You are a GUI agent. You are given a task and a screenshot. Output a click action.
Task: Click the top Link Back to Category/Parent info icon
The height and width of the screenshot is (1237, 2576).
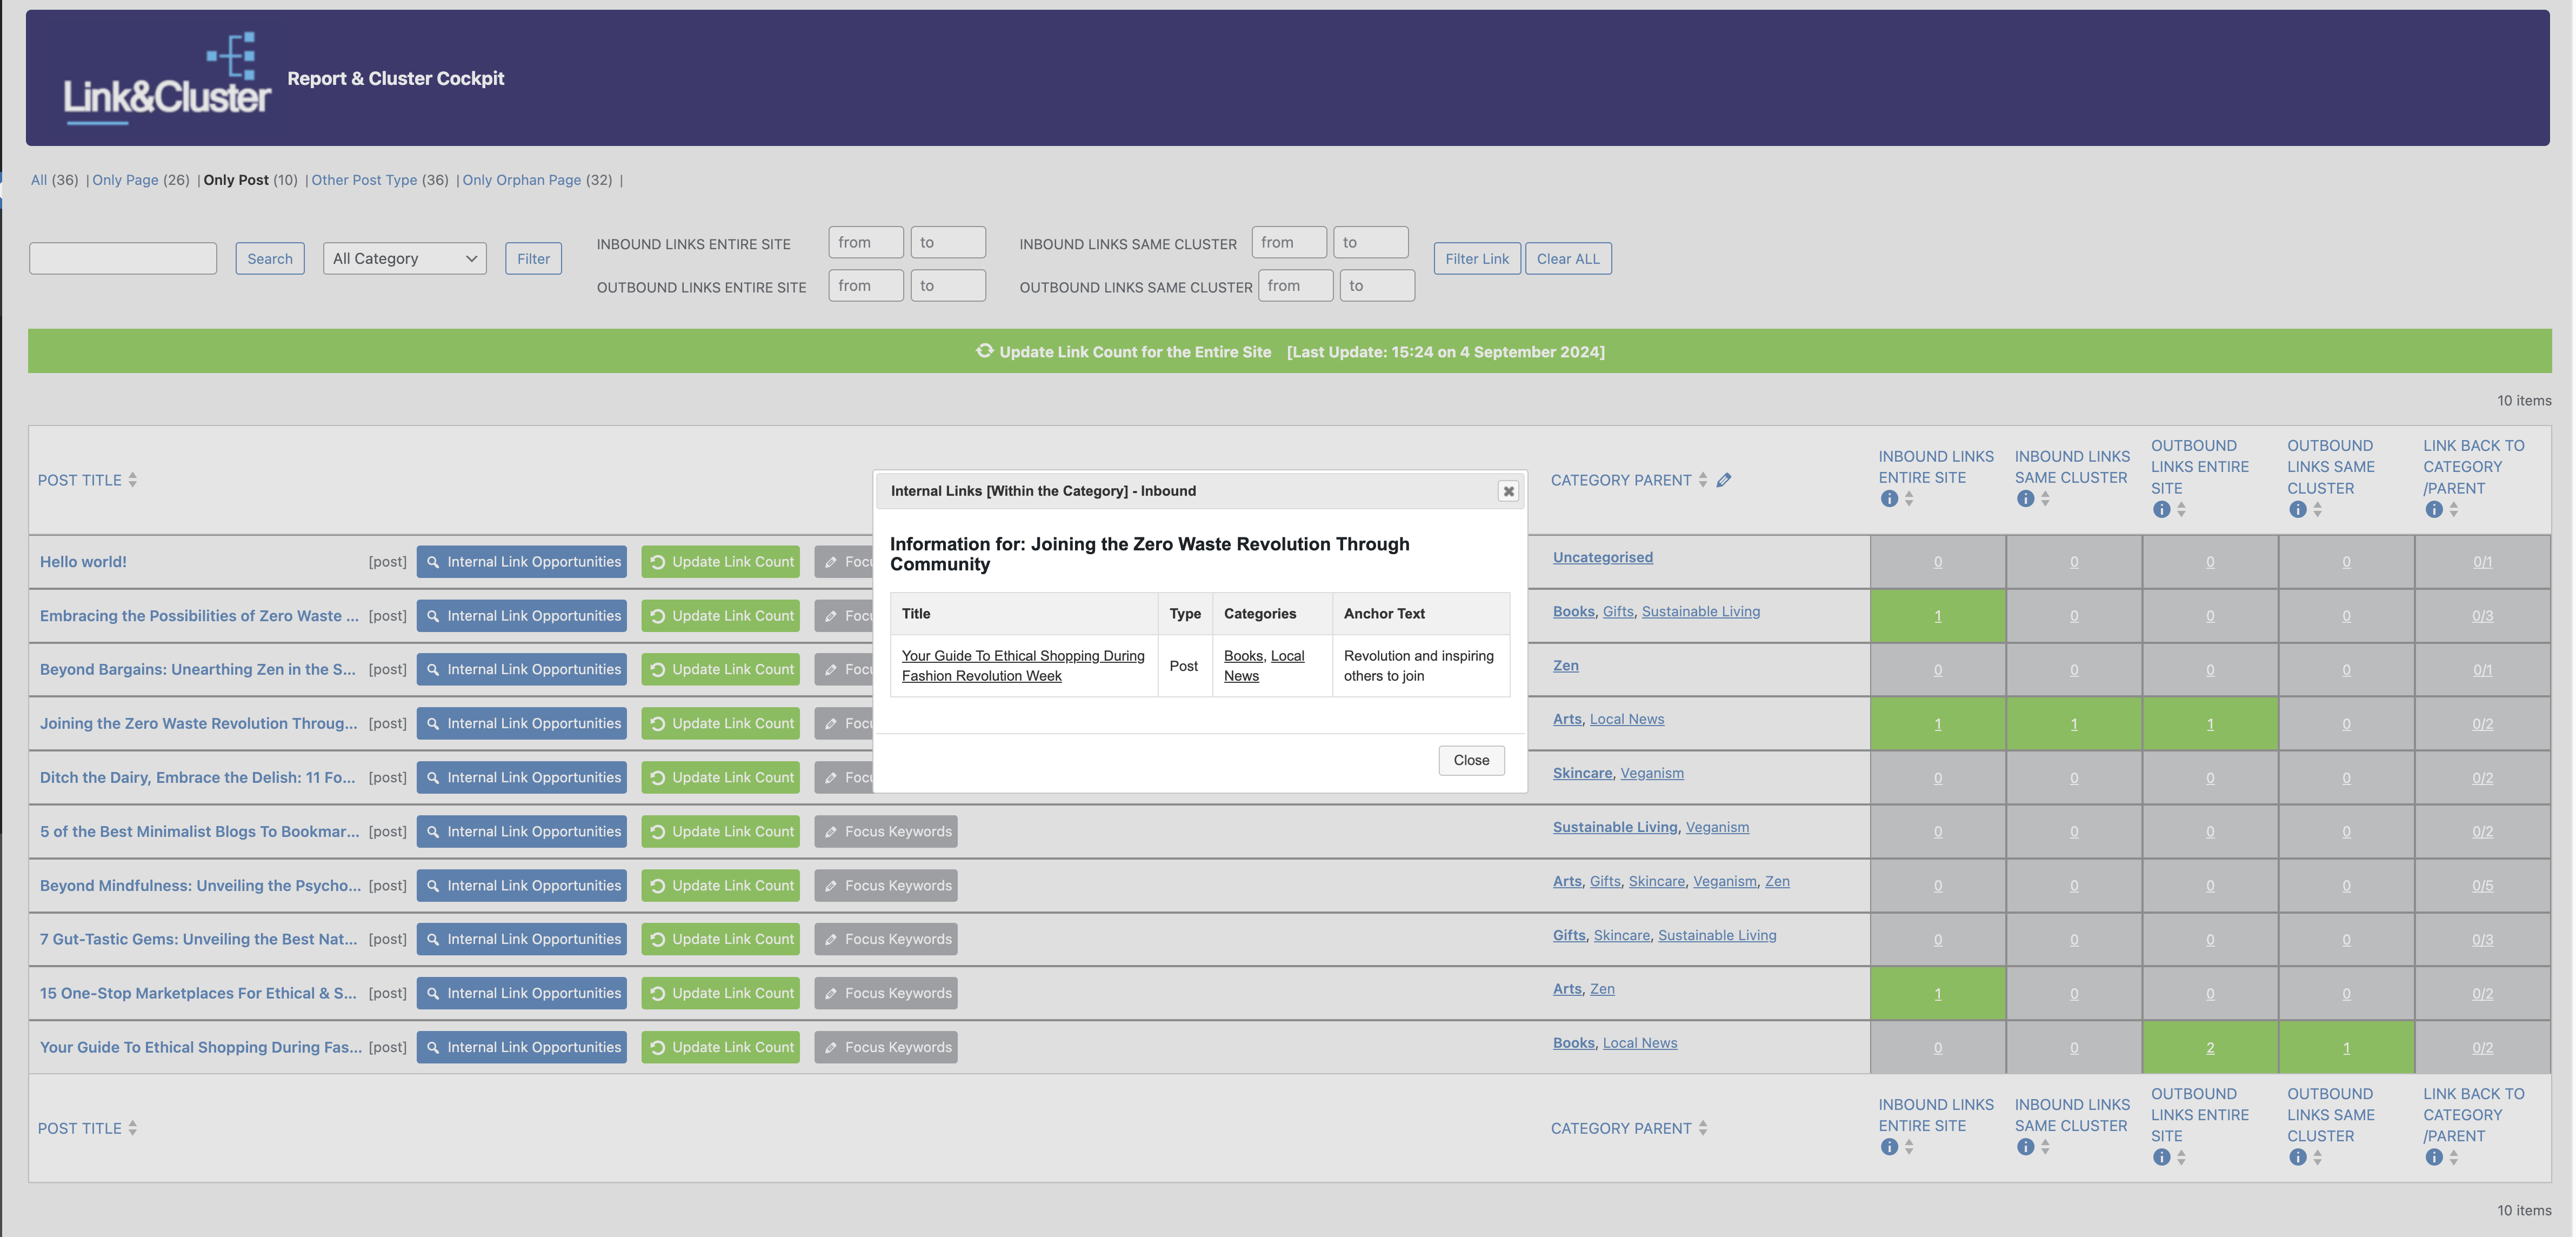pos(2434,510)
